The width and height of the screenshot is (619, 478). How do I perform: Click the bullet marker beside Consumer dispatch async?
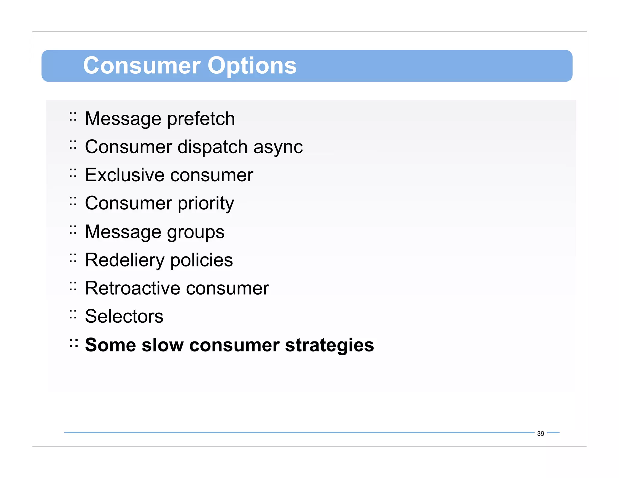point(73,145)
